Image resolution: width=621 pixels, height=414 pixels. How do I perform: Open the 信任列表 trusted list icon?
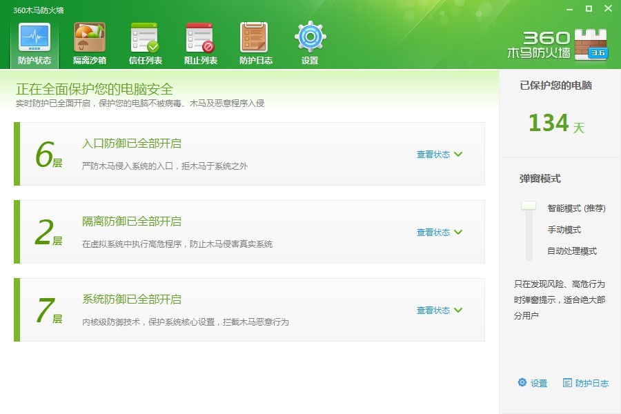(x=145, y=38)
